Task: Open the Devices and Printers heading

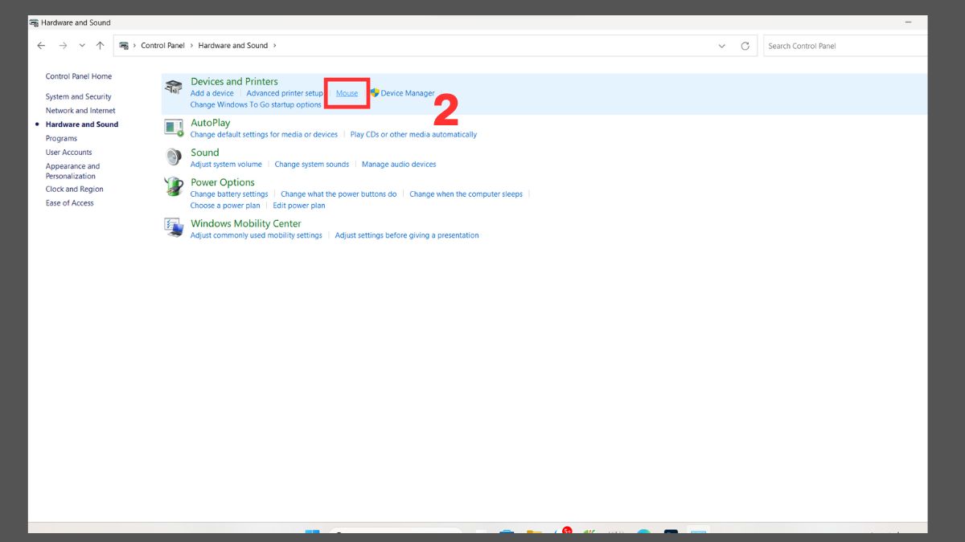Action: click(234, 81)
